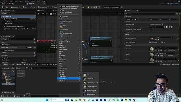Click Save All in Content Browser
Viewport: 181px width, 102px height.
(x=27, y=65)
